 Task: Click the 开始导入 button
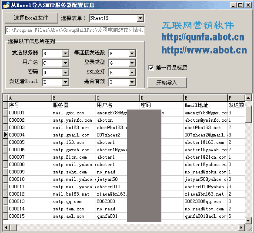click(x=167, y=83)
